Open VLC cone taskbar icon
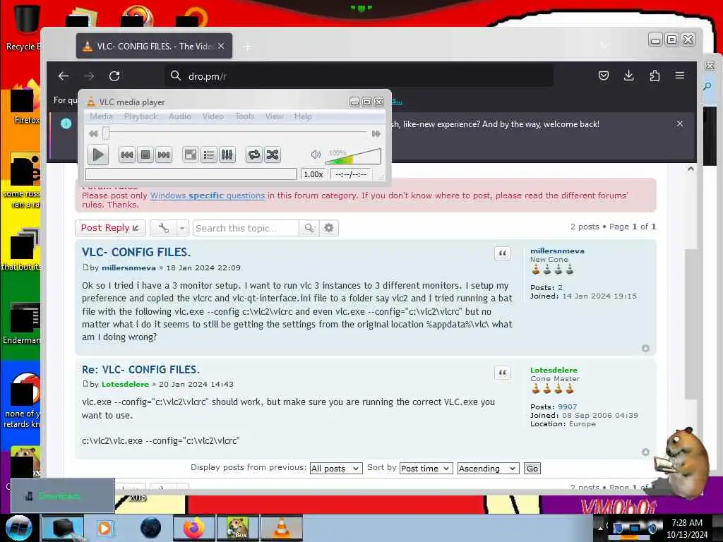 (x=282, y=528)
